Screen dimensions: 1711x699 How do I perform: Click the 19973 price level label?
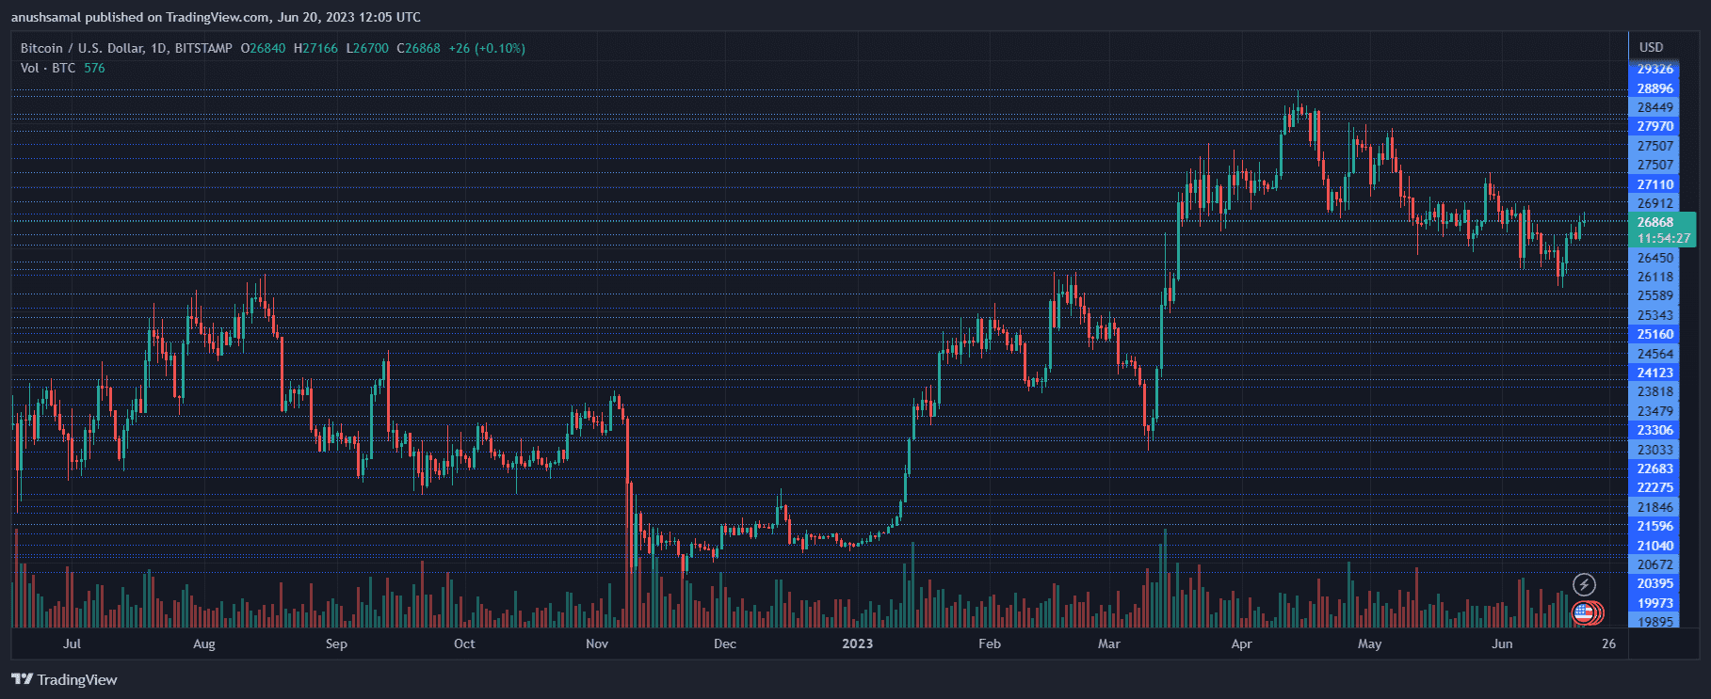1655,603
